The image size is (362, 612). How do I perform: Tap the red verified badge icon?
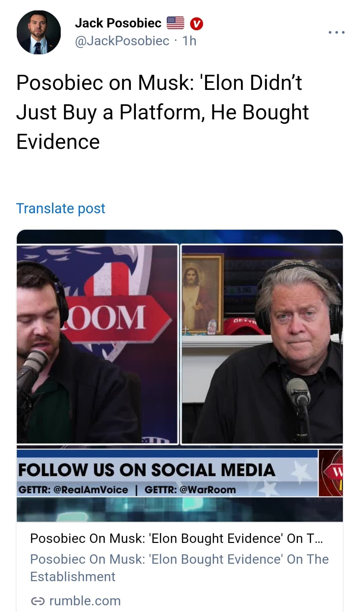(x=197, y=23)
